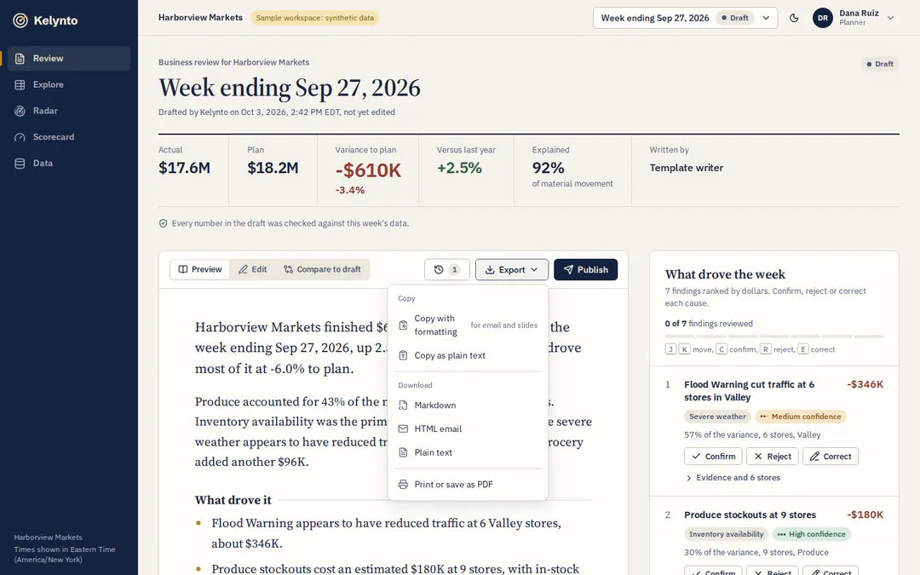The width and height of the screenshot is (920, 575).
Task: Click the High confidence badge
Action: [x=812, y=534]
